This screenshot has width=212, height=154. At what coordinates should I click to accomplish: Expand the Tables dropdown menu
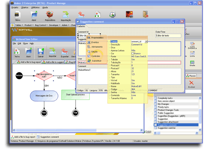[x=19, y=25]
